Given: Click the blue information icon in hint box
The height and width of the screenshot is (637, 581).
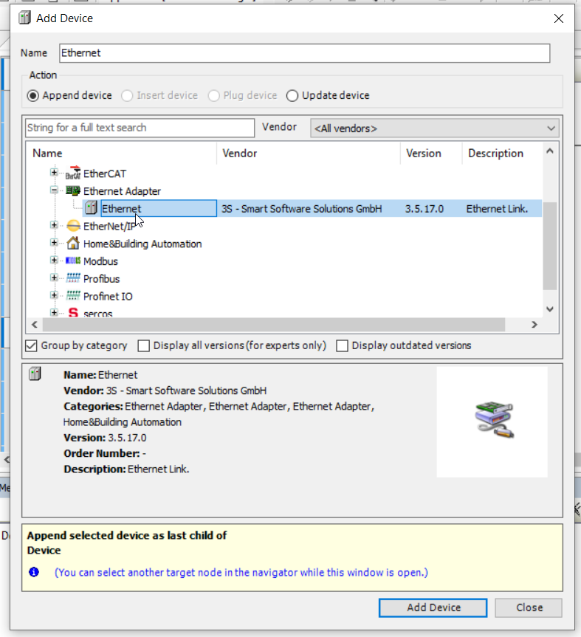Looking at the screenshot, I should [x=34, y=572].
